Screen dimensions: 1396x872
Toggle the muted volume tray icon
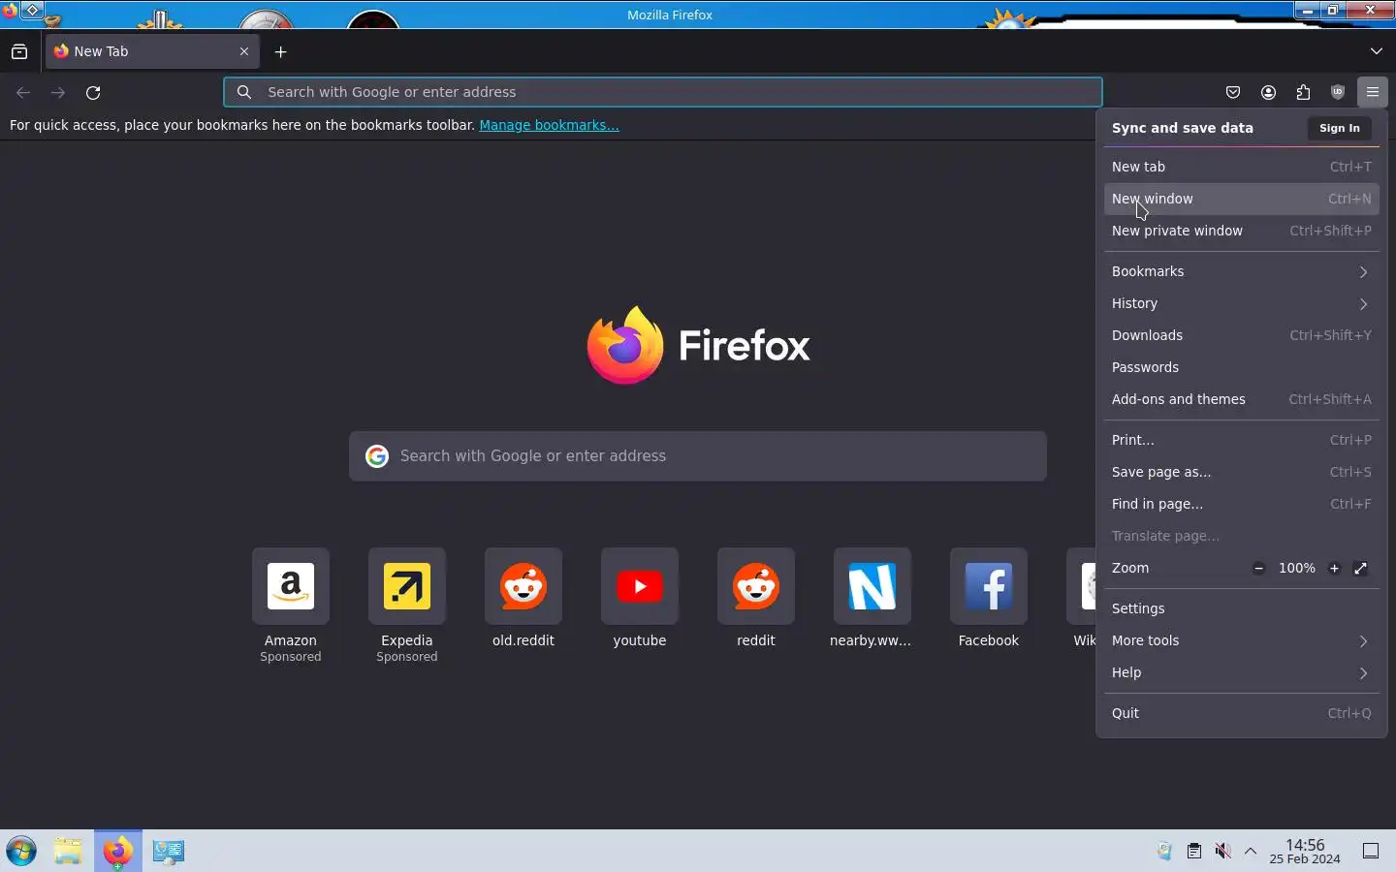tap(1223, 851)
